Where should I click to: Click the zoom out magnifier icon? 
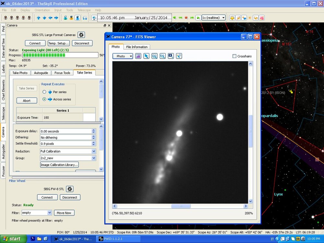pyautogui.click(x=163, y=56)
